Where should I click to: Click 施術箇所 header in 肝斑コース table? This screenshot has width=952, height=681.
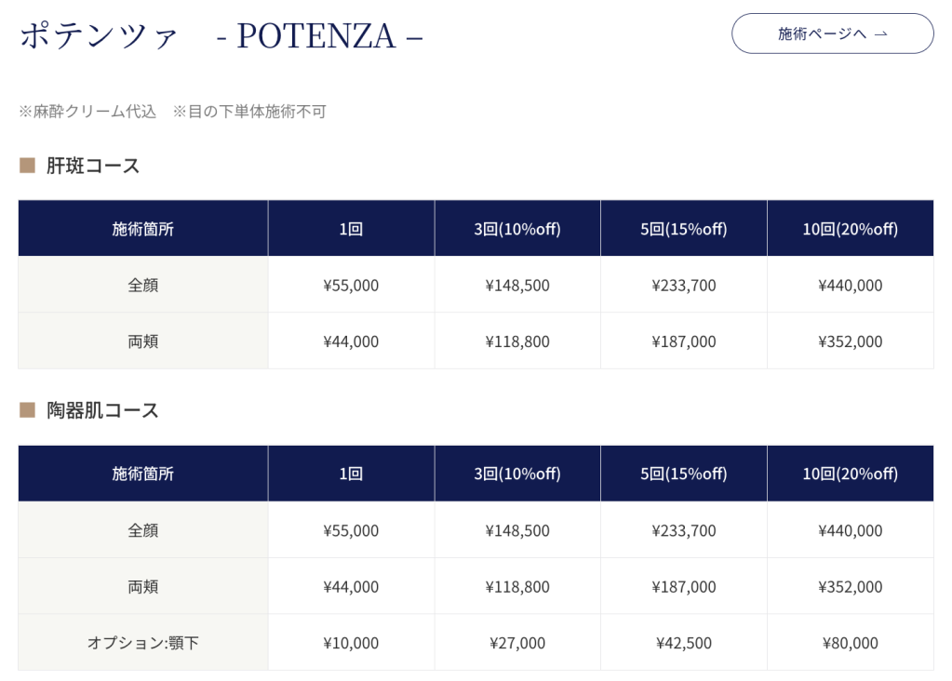coord(142,229)
